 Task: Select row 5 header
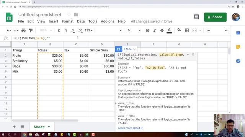(6, 72)
